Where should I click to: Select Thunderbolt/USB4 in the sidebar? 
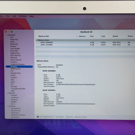(18, 89)
